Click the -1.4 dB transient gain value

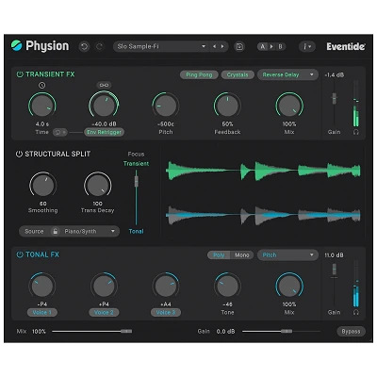pos(335,75)
